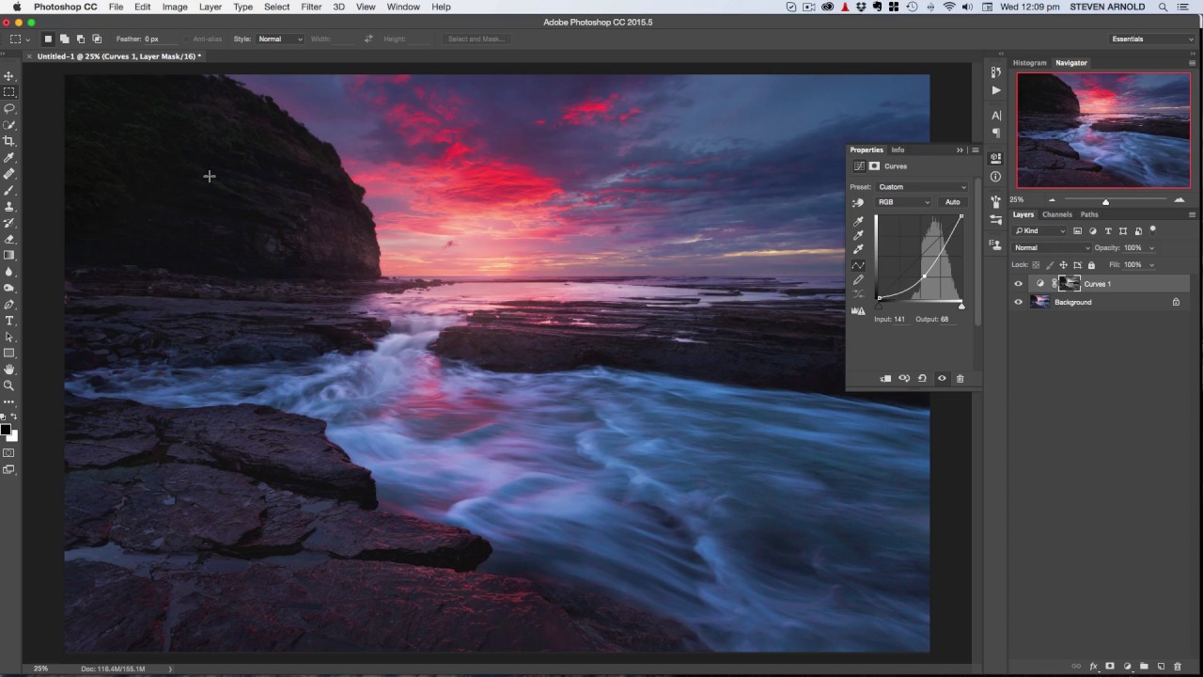
Task: Click the Zoom tool magnifier
Action: pyautogui.click(x=9, y=386)
